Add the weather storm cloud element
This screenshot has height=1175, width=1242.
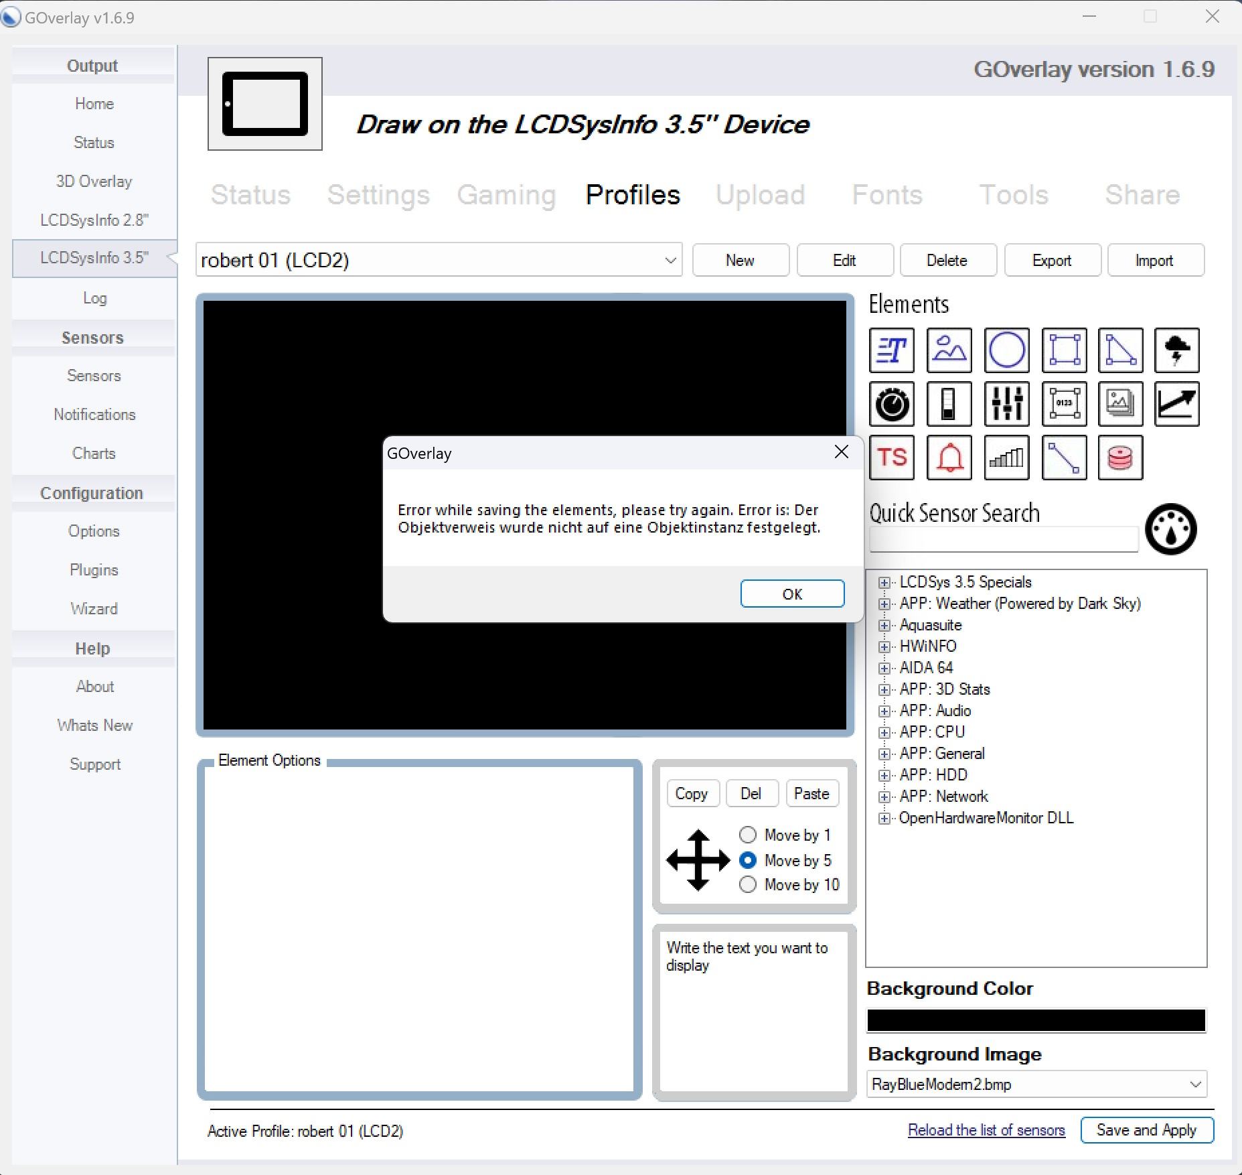point(1177,350)
